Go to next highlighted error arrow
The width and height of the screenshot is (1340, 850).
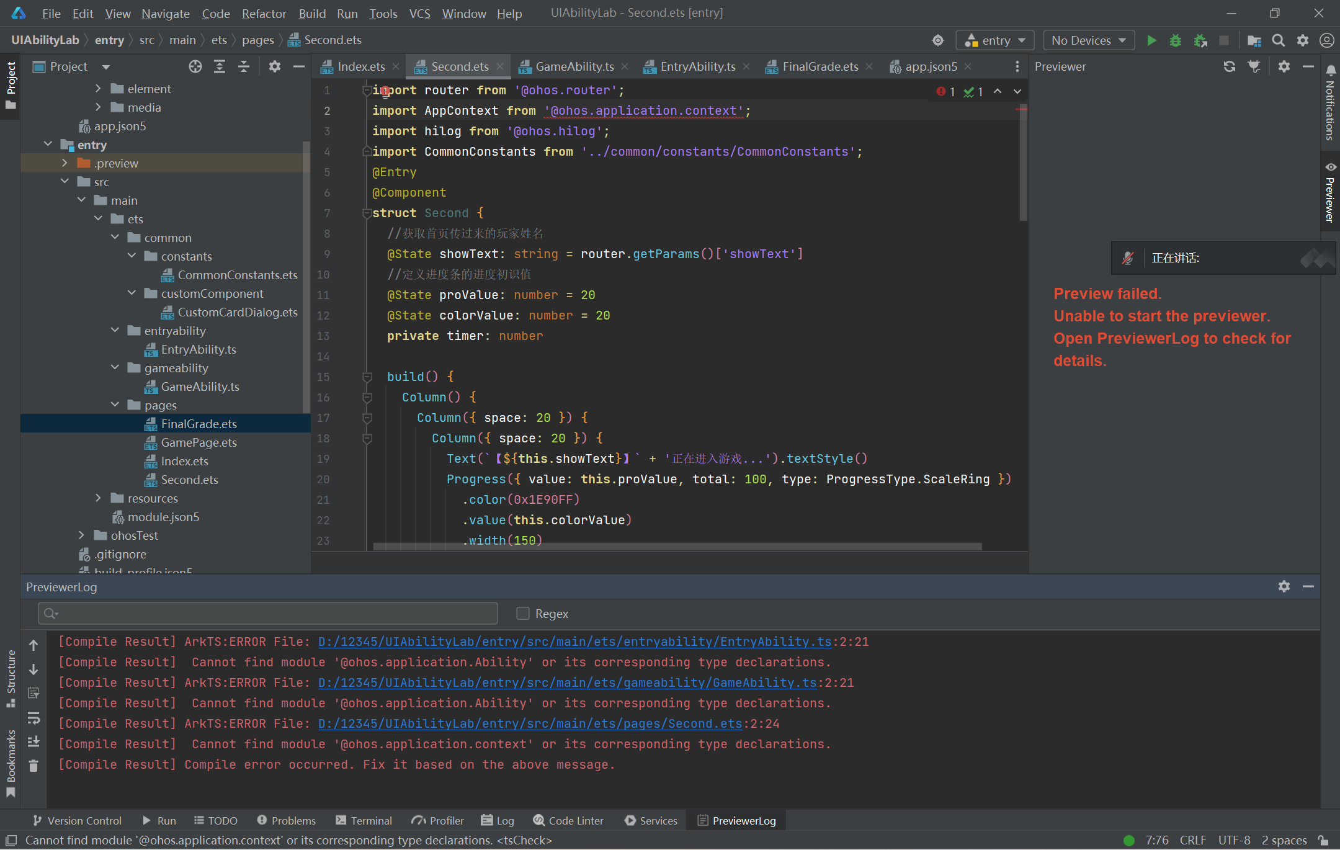pyautogui.click(x=1017, y=91)
